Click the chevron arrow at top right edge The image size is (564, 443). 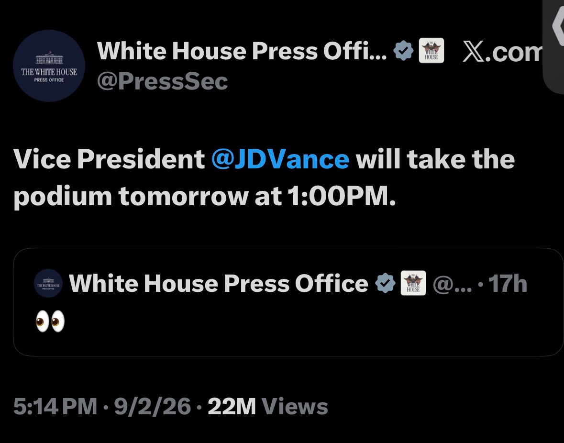click(557, 25)
